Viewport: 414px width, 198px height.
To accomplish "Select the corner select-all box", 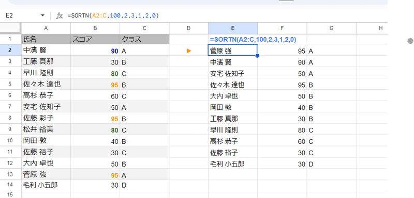I will (x=10, y=28).
